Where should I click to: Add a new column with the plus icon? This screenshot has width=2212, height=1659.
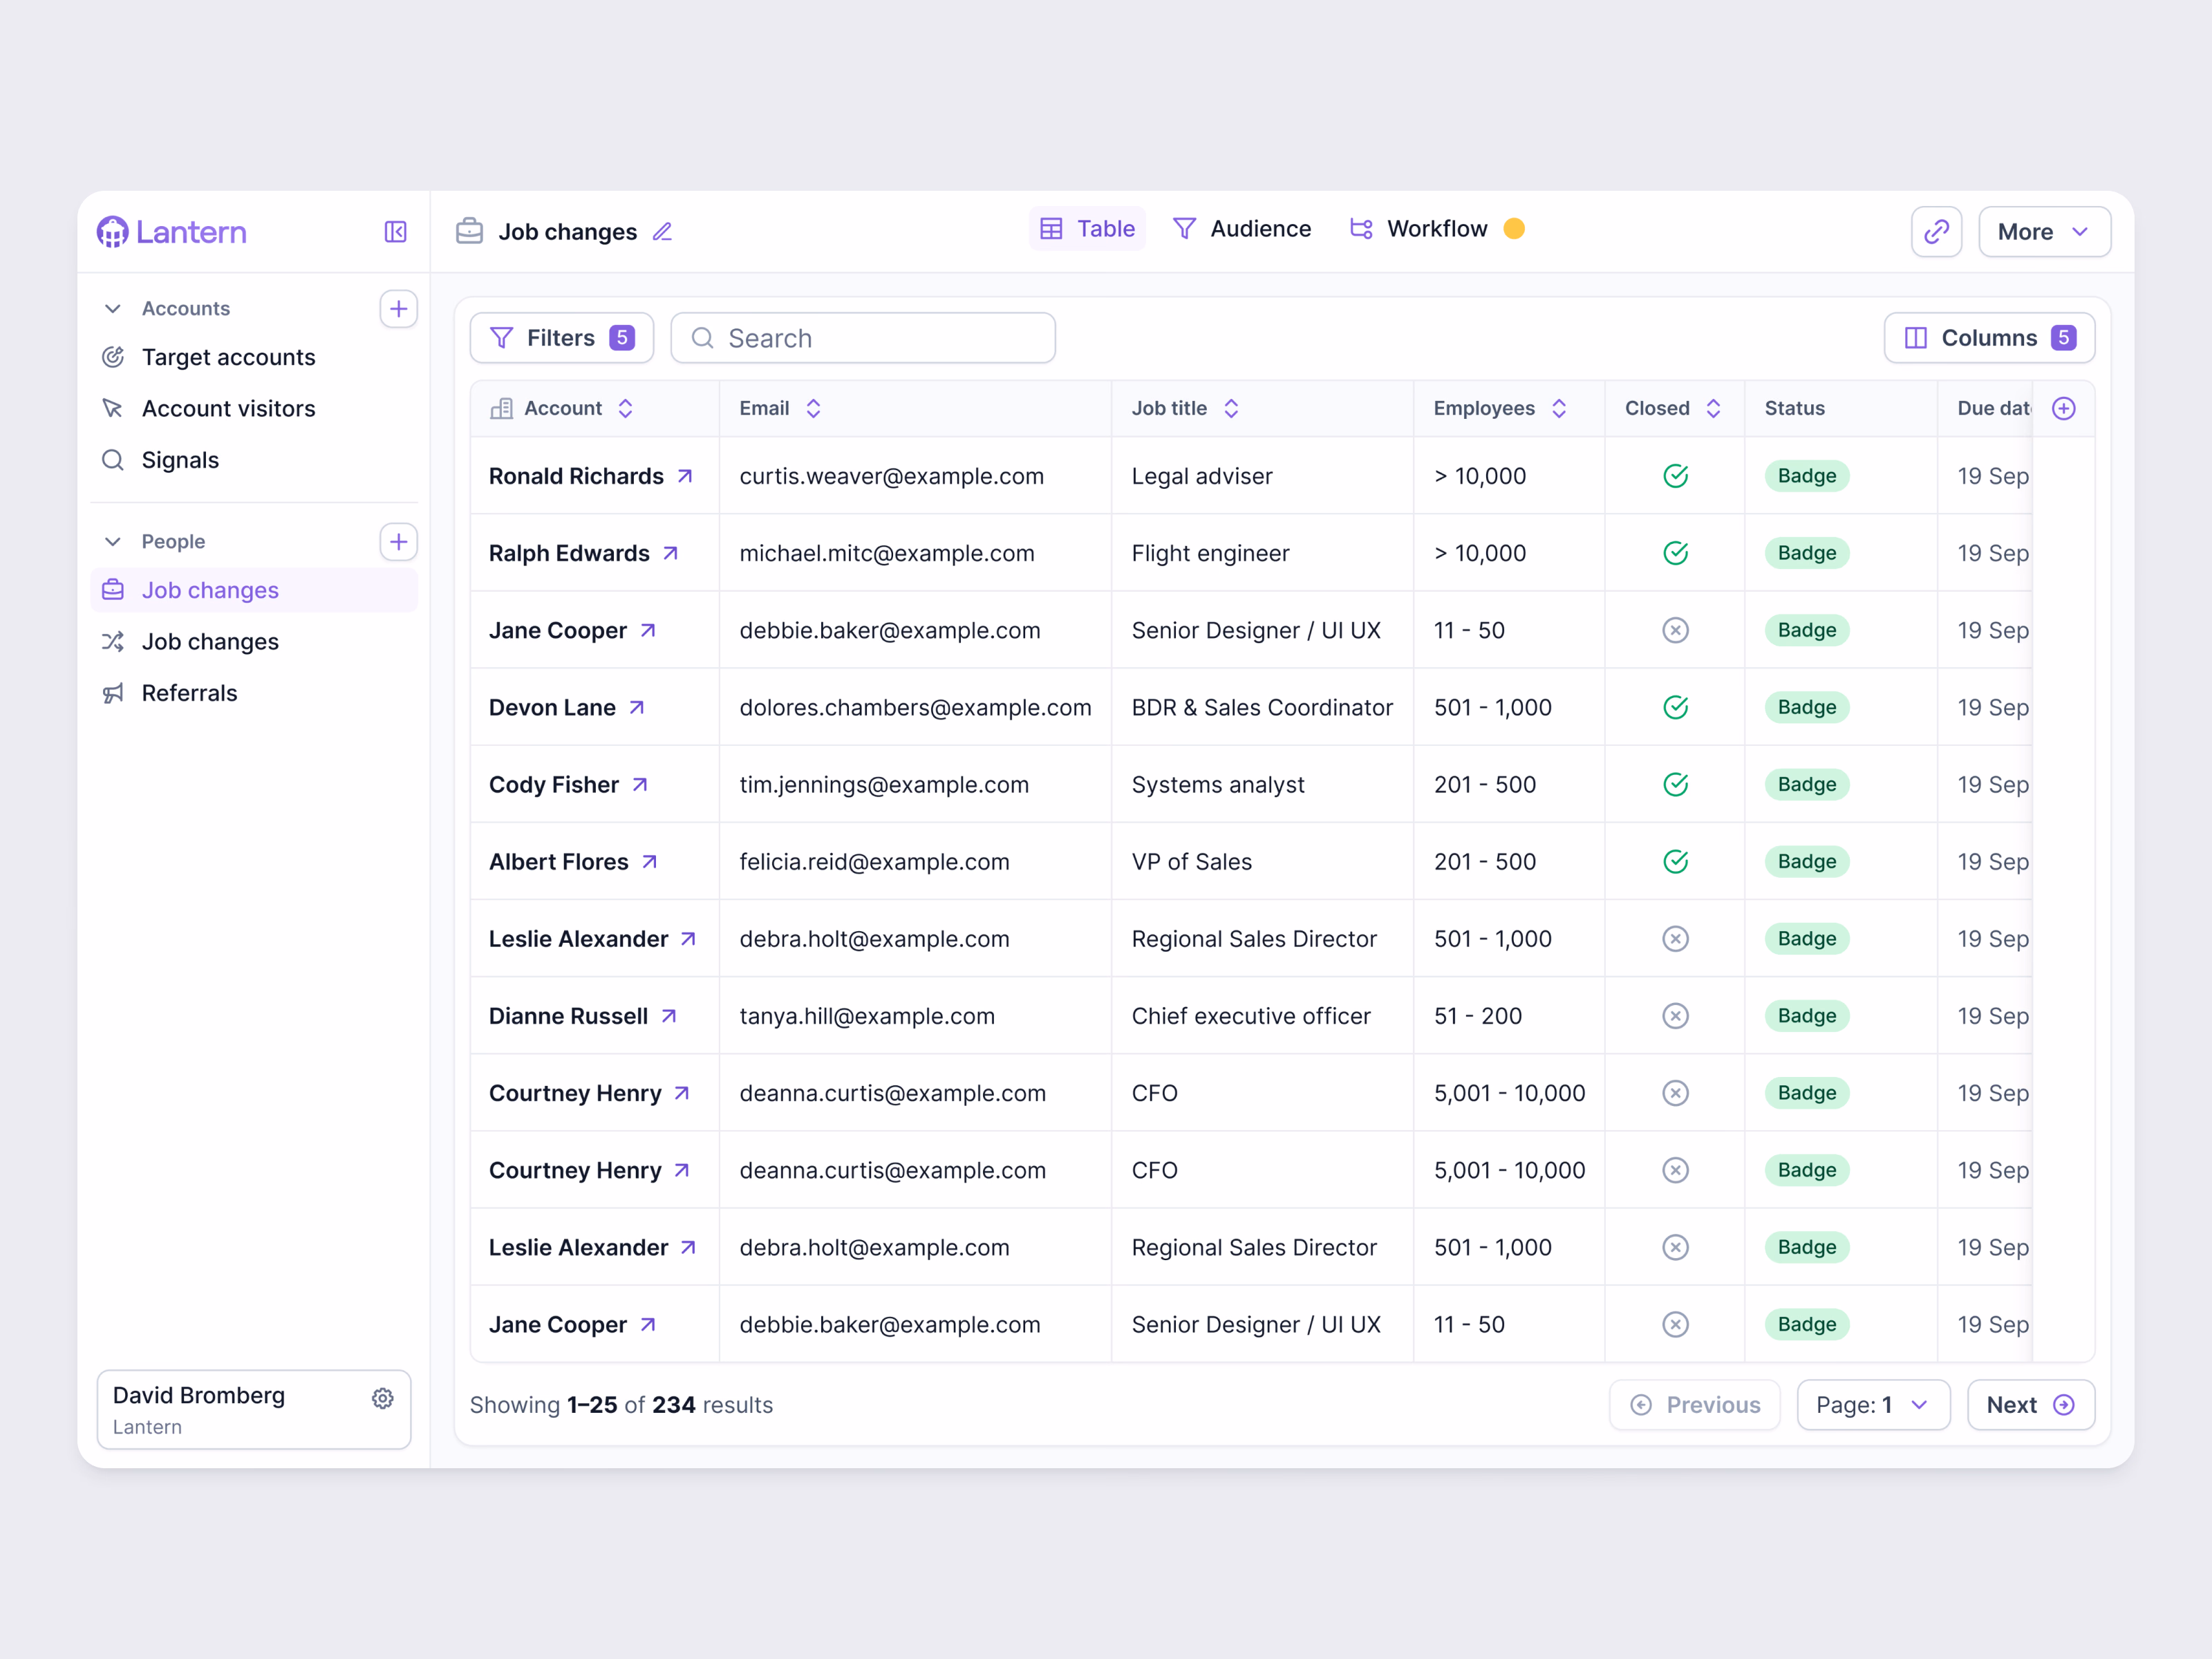tap(2063, 408)
